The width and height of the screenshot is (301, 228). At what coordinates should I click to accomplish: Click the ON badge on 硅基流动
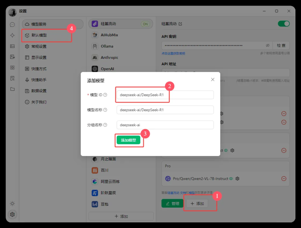tap(145, 24)
